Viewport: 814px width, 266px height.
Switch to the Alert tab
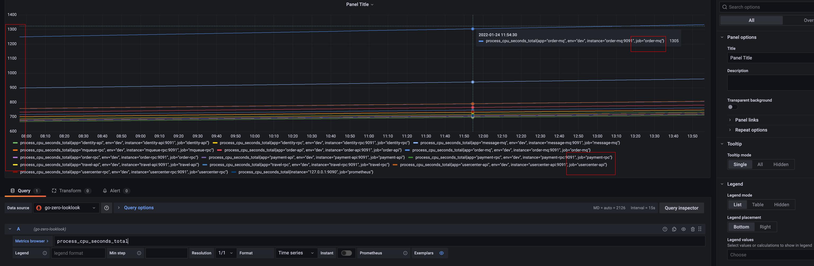(x=116, y=191)
